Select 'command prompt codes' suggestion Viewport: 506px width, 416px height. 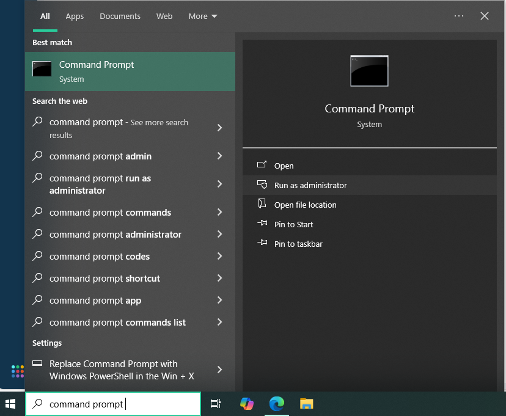(130, 256)
